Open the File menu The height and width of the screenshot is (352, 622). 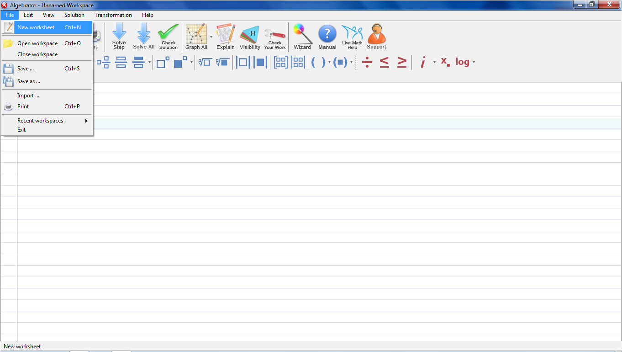click(10, 15)
